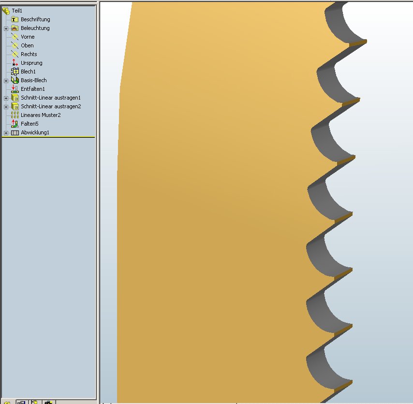Click the Falten5 fold feature icon
The height and width of the screenshot is (404, 413).
click(x=15, y=124)
